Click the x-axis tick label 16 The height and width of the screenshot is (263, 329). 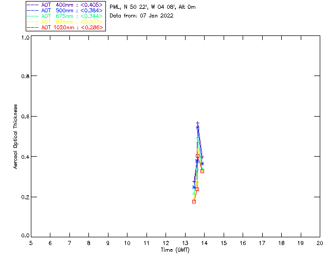click(243, 243)
